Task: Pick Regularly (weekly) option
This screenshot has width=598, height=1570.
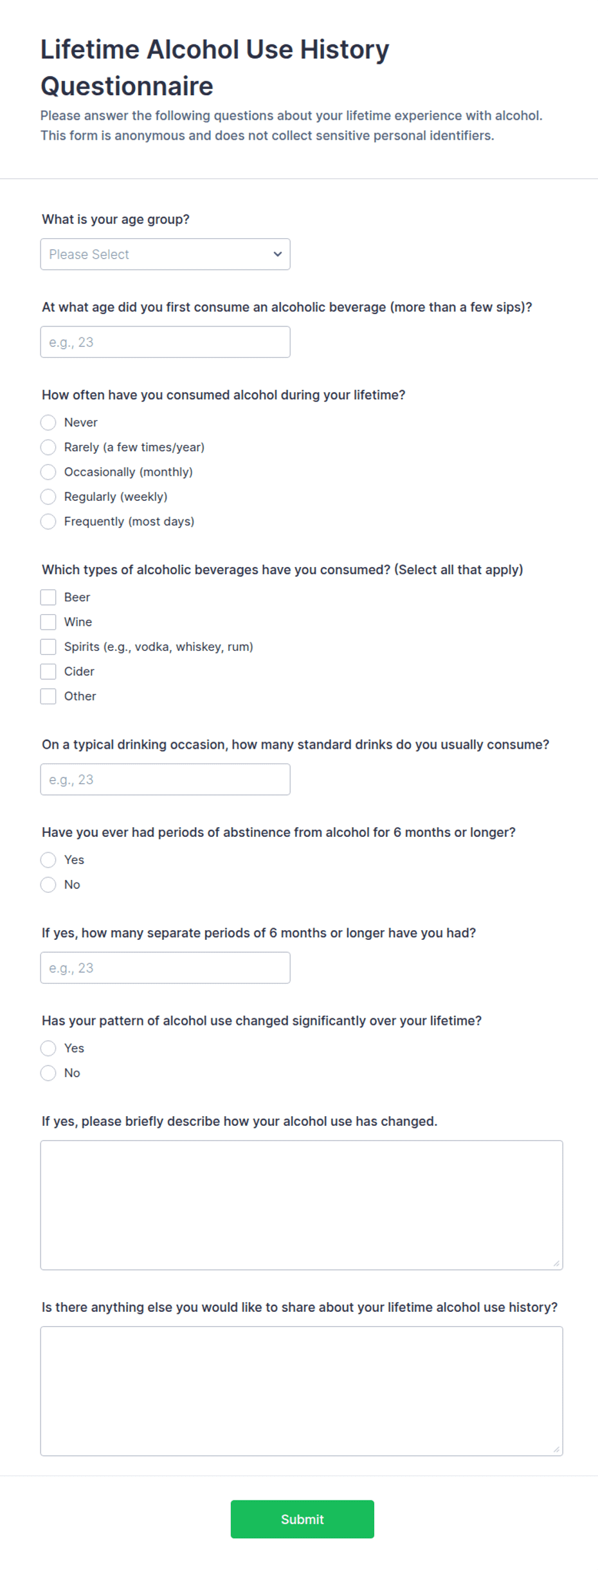Action: click(x=48, y=497)
